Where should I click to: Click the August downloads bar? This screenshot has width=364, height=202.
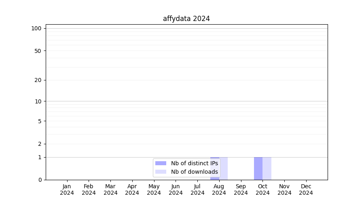224,168
